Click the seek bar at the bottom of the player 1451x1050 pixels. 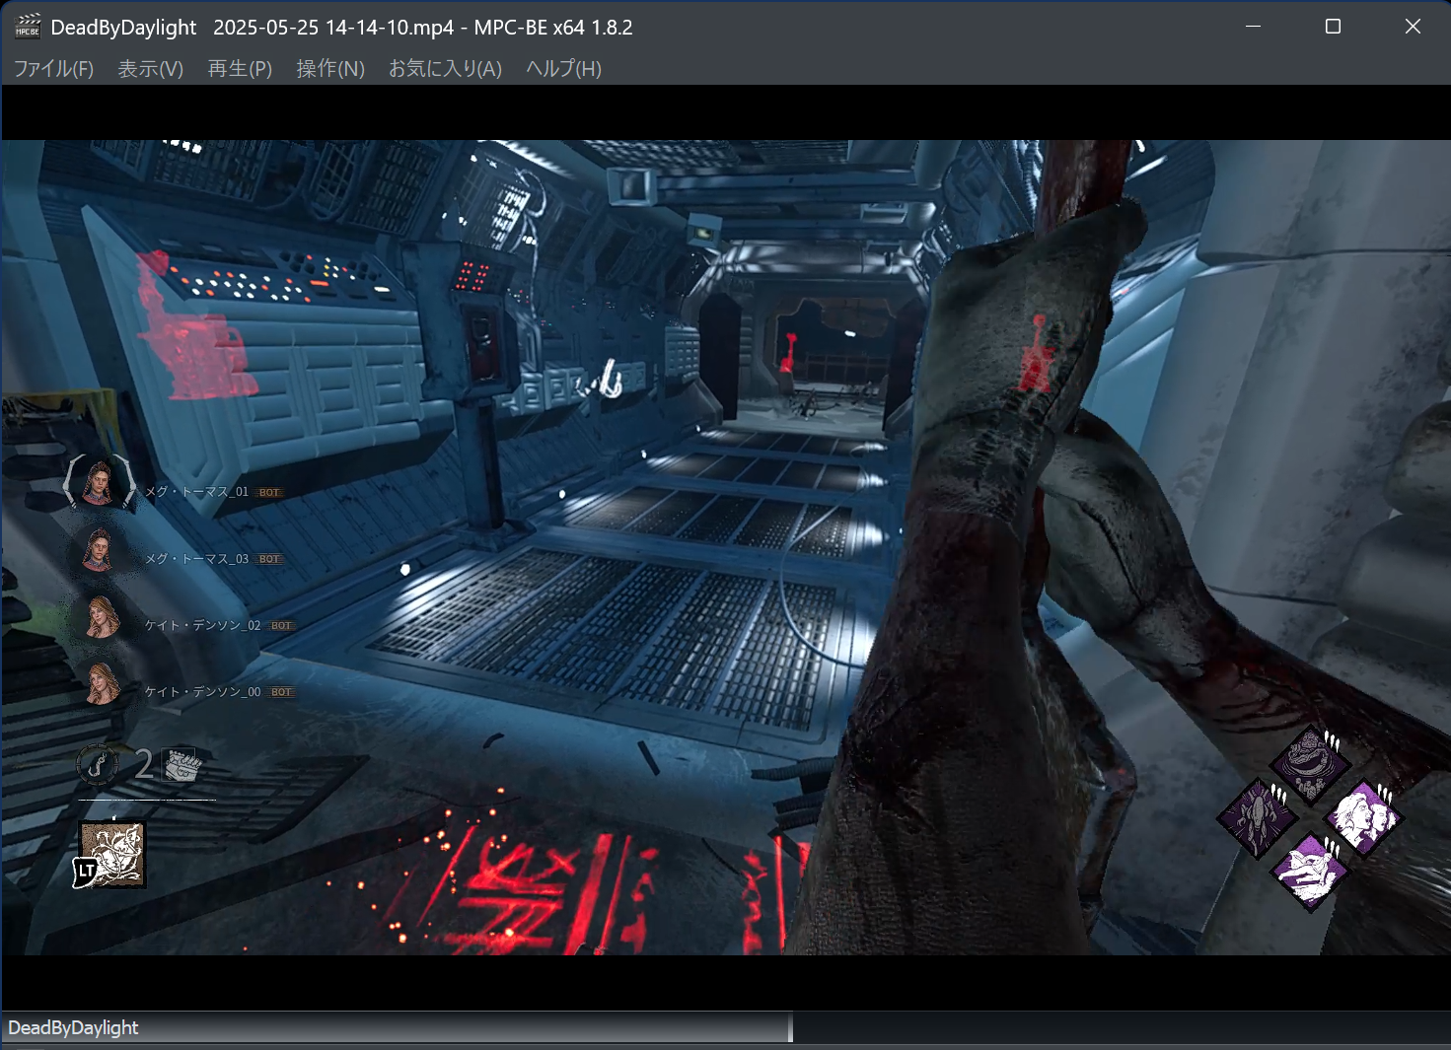pos(1085,1026)
